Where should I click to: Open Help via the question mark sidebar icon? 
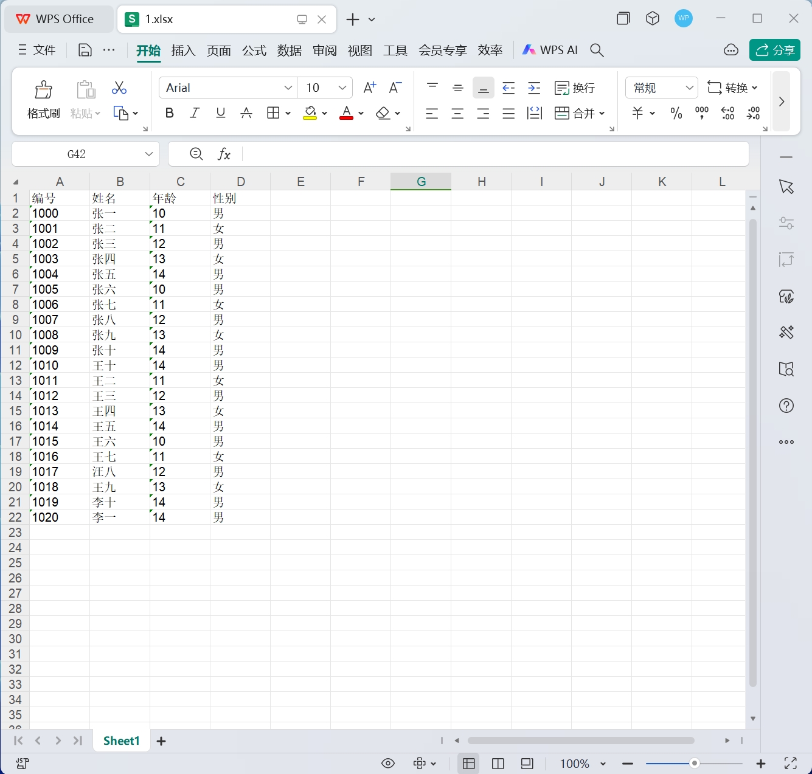tap(786, 406)
